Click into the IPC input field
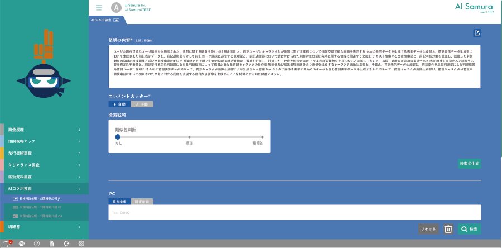 click(x=295, y=212)
